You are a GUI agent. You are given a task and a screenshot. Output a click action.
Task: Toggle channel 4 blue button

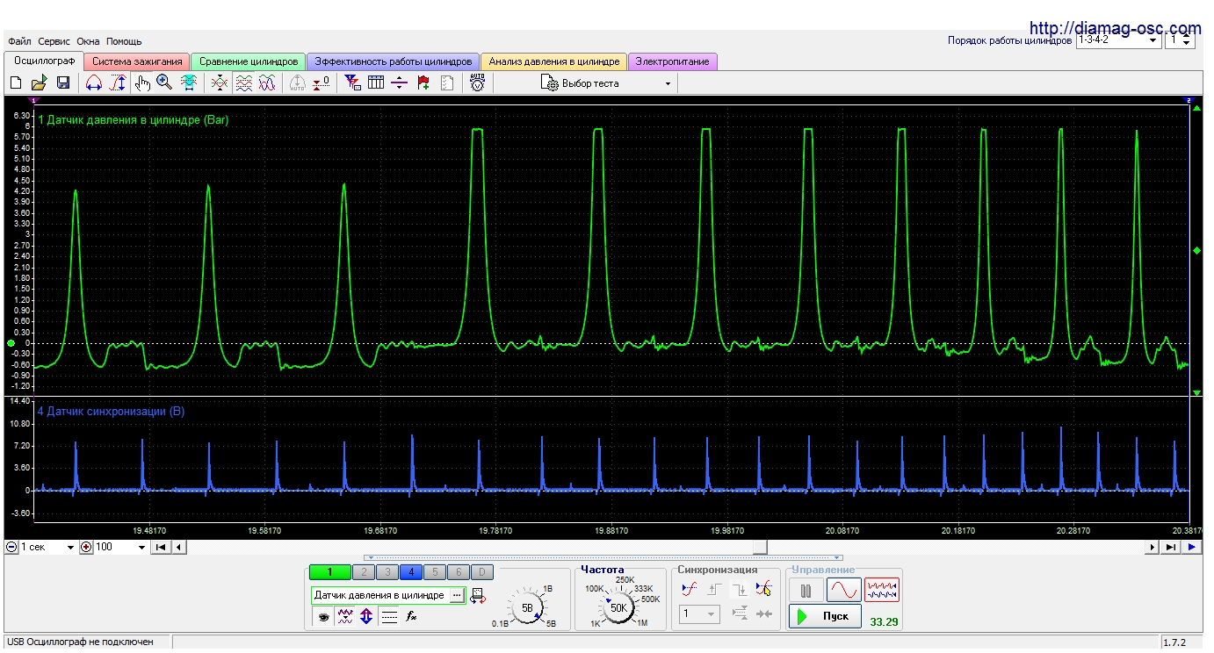click(410, 572)
